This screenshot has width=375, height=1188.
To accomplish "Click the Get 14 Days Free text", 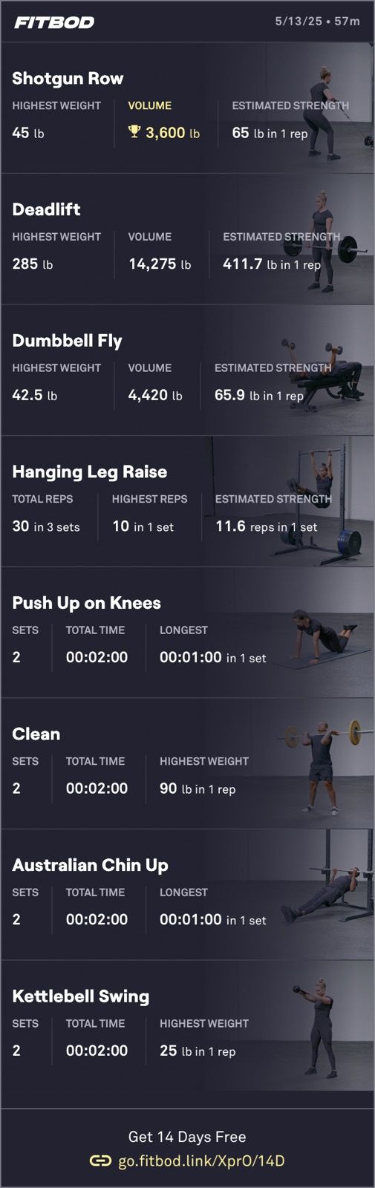I will pos(187,1137).
